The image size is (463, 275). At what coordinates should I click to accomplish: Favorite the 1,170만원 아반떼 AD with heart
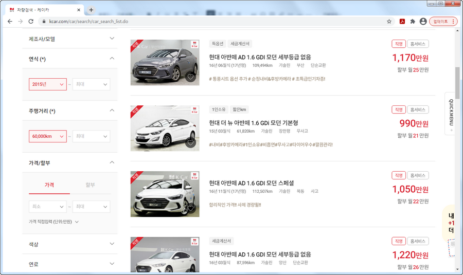tap(190, 77)
